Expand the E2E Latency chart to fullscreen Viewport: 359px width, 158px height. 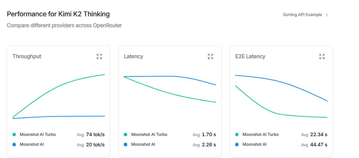(322, 56)
